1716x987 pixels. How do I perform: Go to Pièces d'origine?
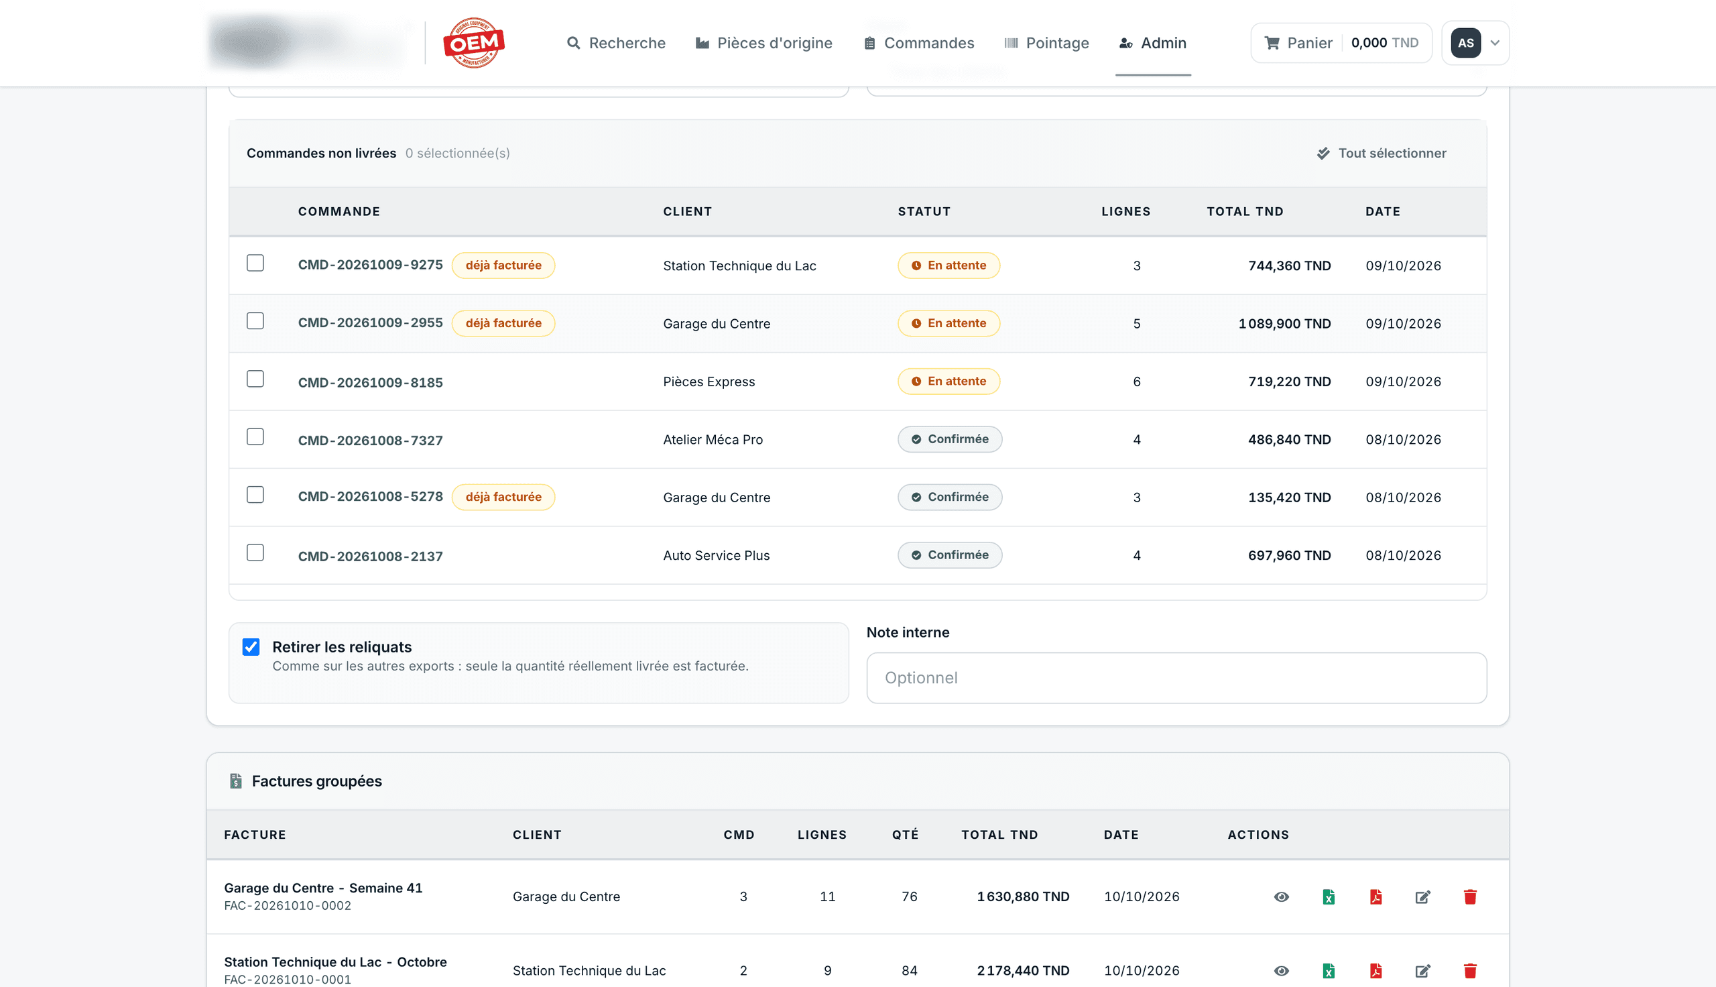(763, 43)
